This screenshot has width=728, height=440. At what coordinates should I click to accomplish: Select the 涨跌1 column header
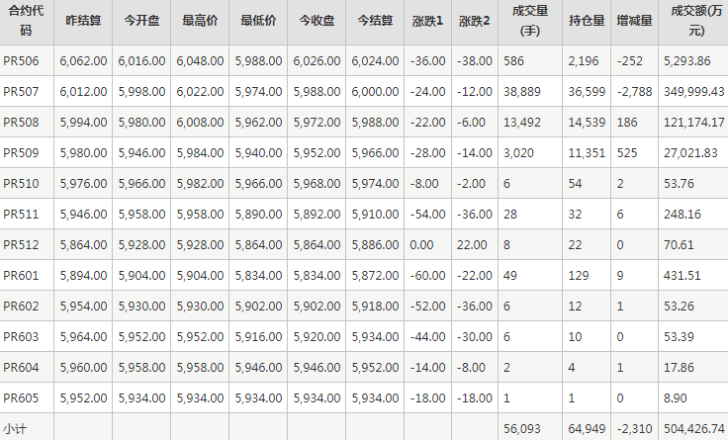point(427,21)
